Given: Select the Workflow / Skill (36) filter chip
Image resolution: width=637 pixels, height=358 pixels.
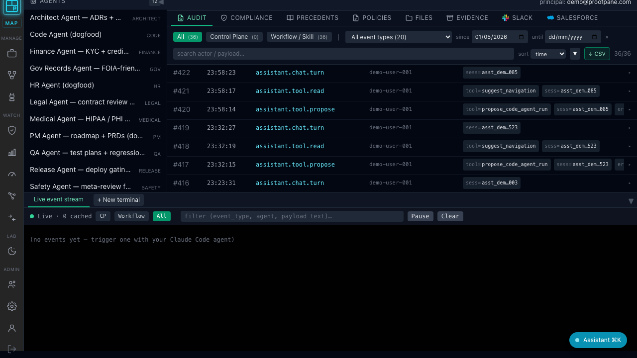Looking at the screenshot, I should [x=299, y=37].
